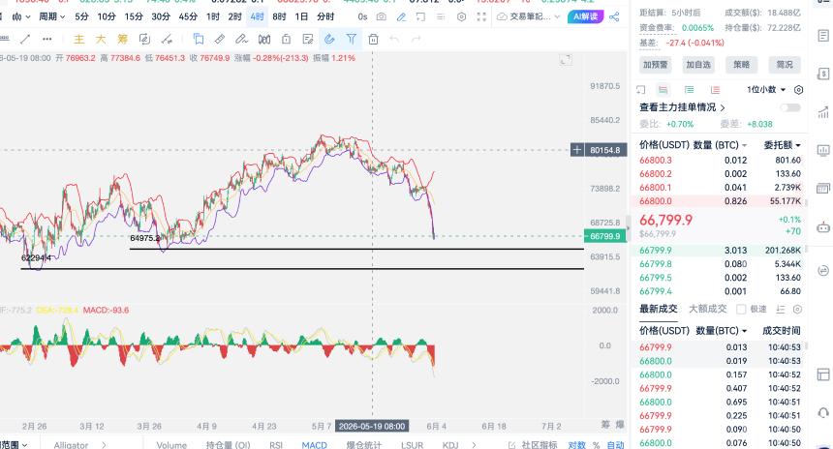Viewport: 833px width, 449px height.
Task: Select the MACD indicator tab
Action: [315, 445]
